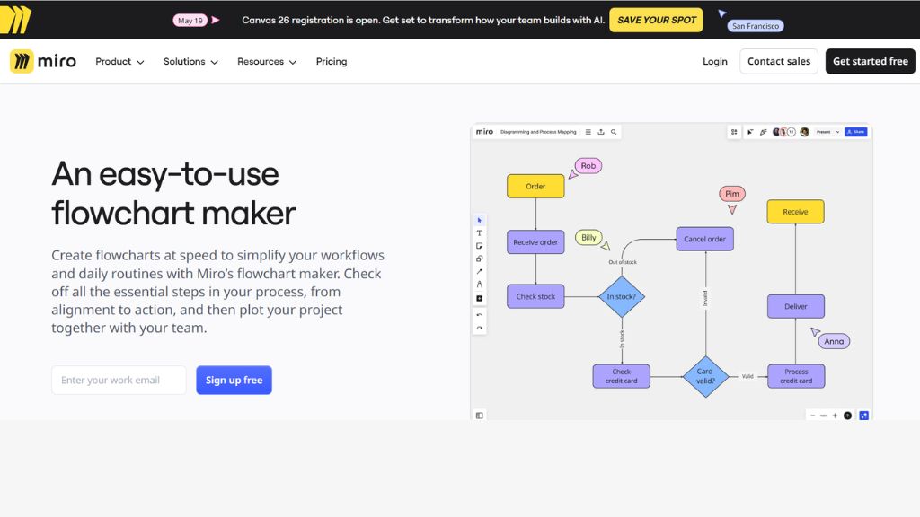Open the board's hamburger main menu icon
The height and width of the screenshot is (517, 920).
(x=588, y=132)
